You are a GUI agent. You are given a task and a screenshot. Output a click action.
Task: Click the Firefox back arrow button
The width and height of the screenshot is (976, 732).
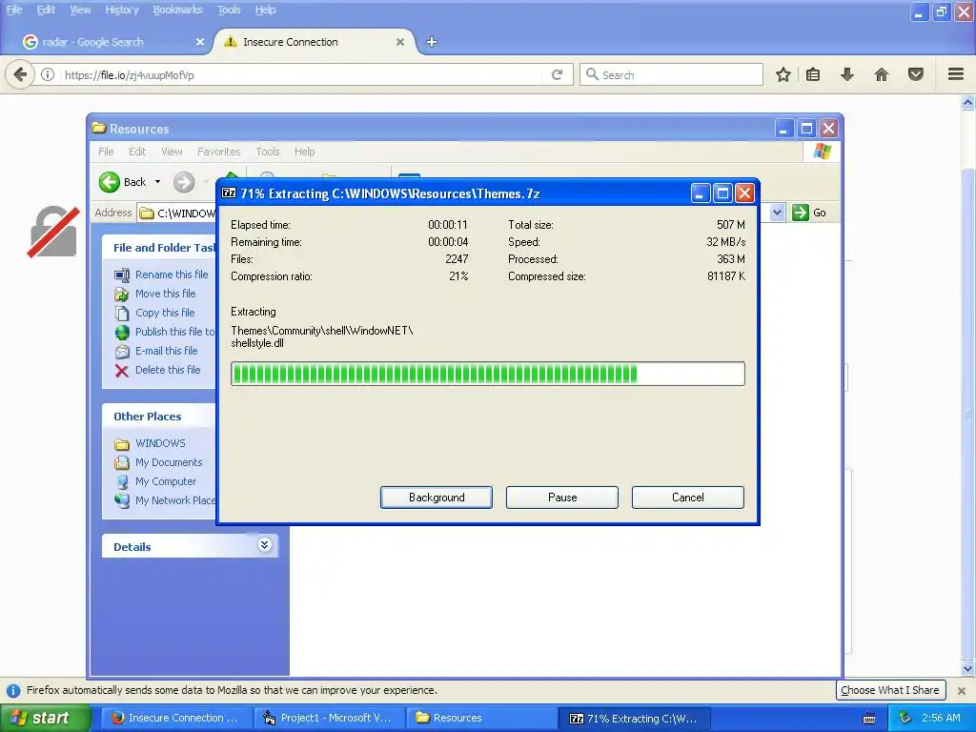pyautogui.click(x=20, y=74)
